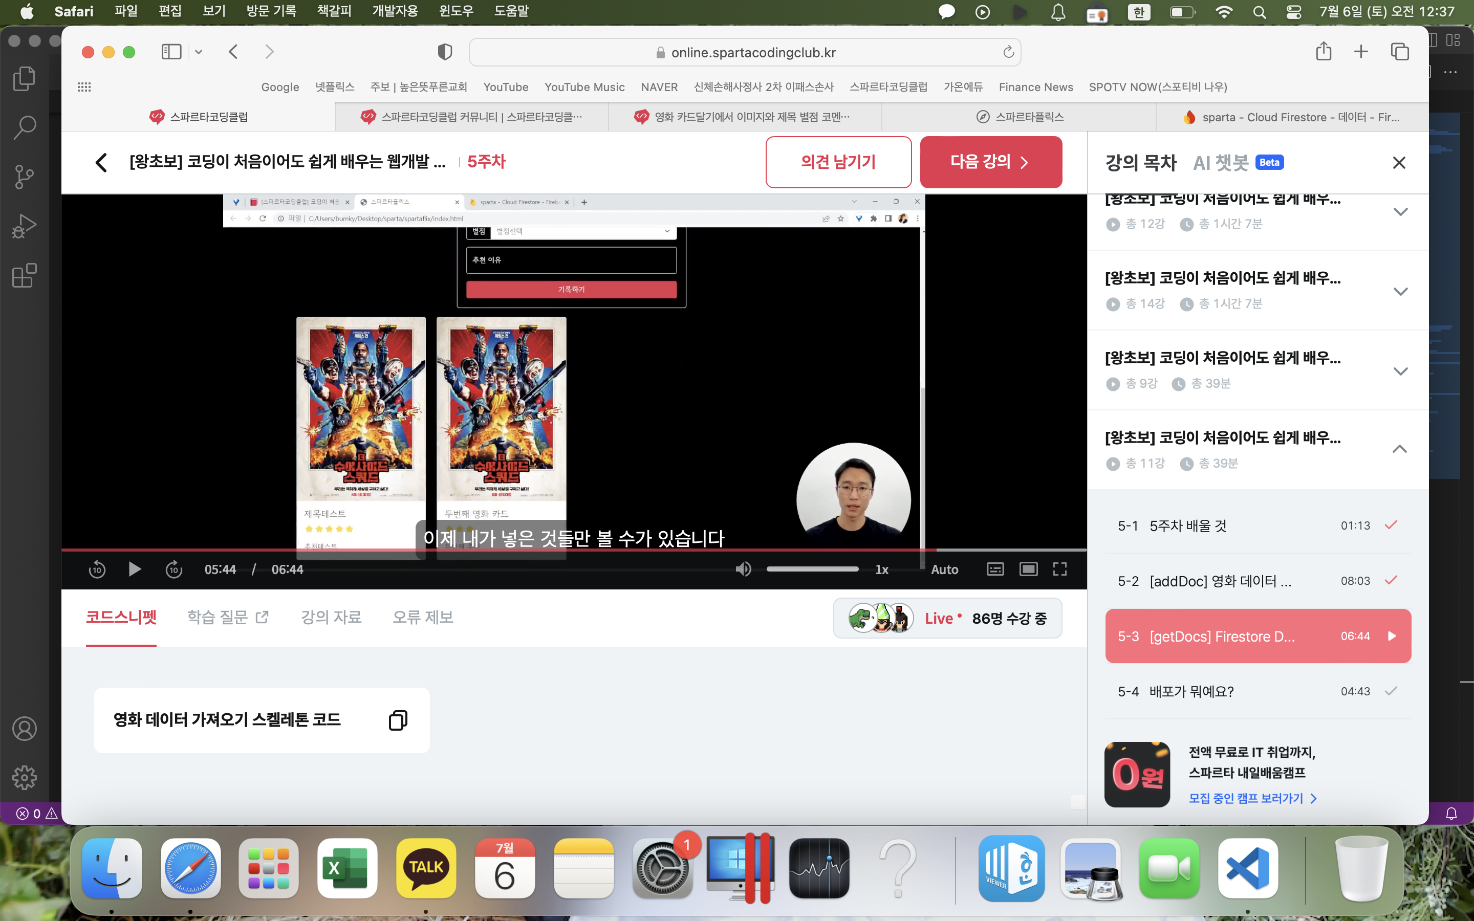Screen dimensions: 1474x921
Task: Rewind video 10 seconds
Action: click(x=97, y=569)
